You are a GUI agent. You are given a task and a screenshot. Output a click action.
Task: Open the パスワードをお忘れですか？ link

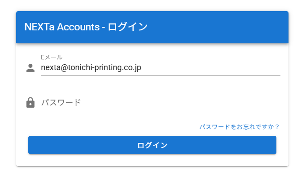pyautogui.click(x=239, y=127)
